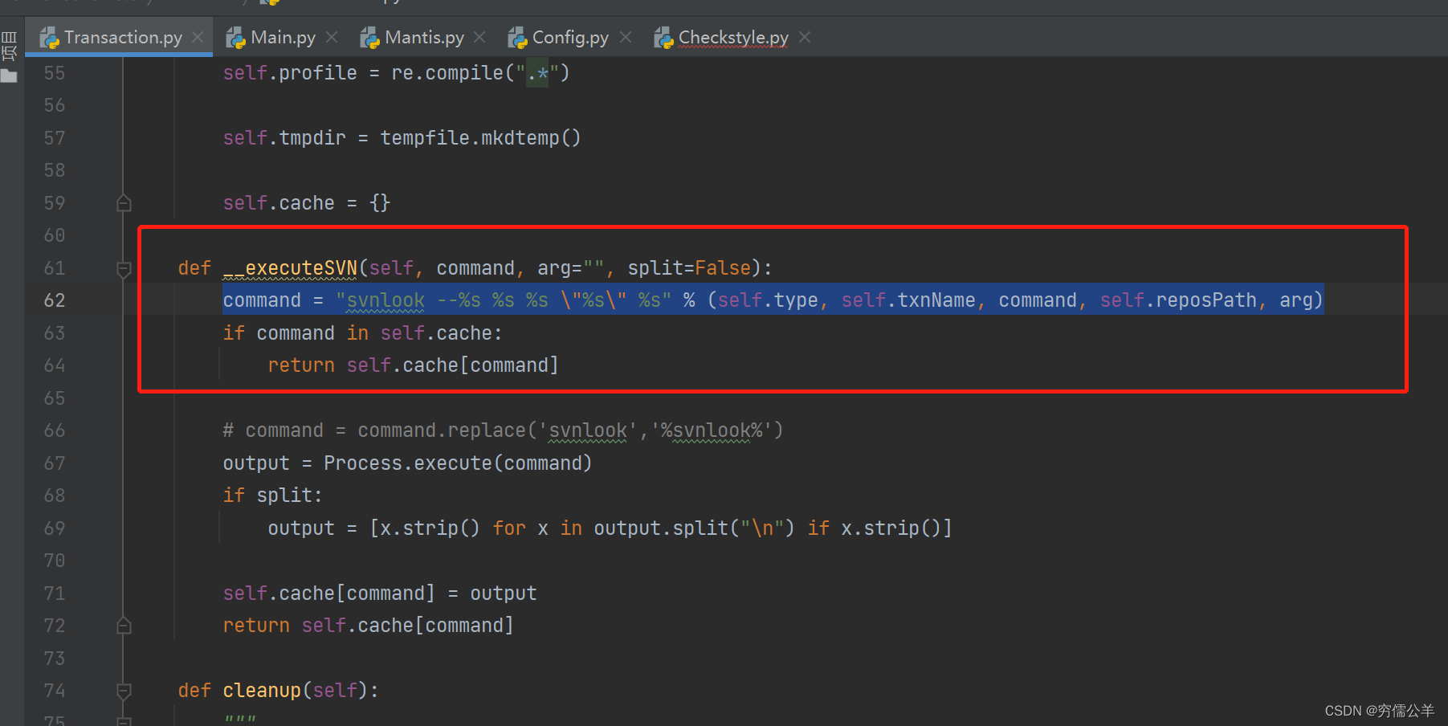The width and height of the screenshot is (1448, 726).
Task: Click the Python file icon on Config.py tab
Action: click(518, 38)
